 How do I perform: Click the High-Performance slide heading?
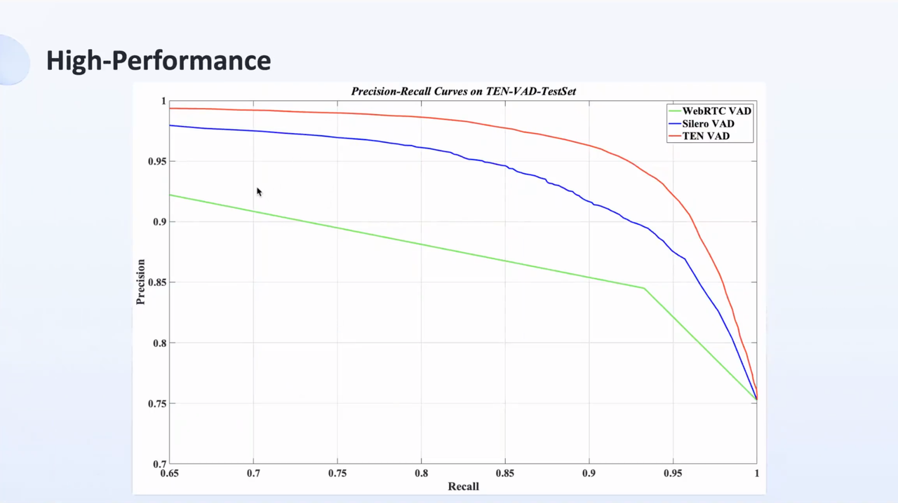click(x=159, y=60)
